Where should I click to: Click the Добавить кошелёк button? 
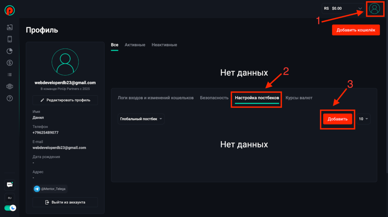click(356, 30)
